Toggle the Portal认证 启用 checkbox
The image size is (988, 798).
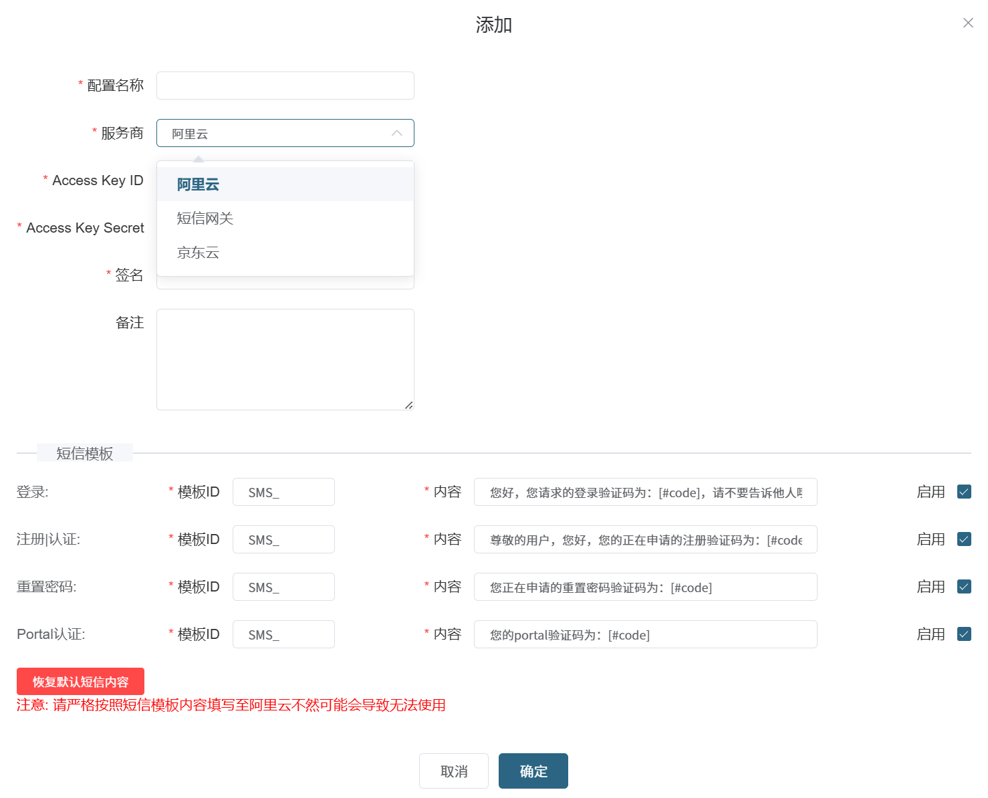pos(963,634)
